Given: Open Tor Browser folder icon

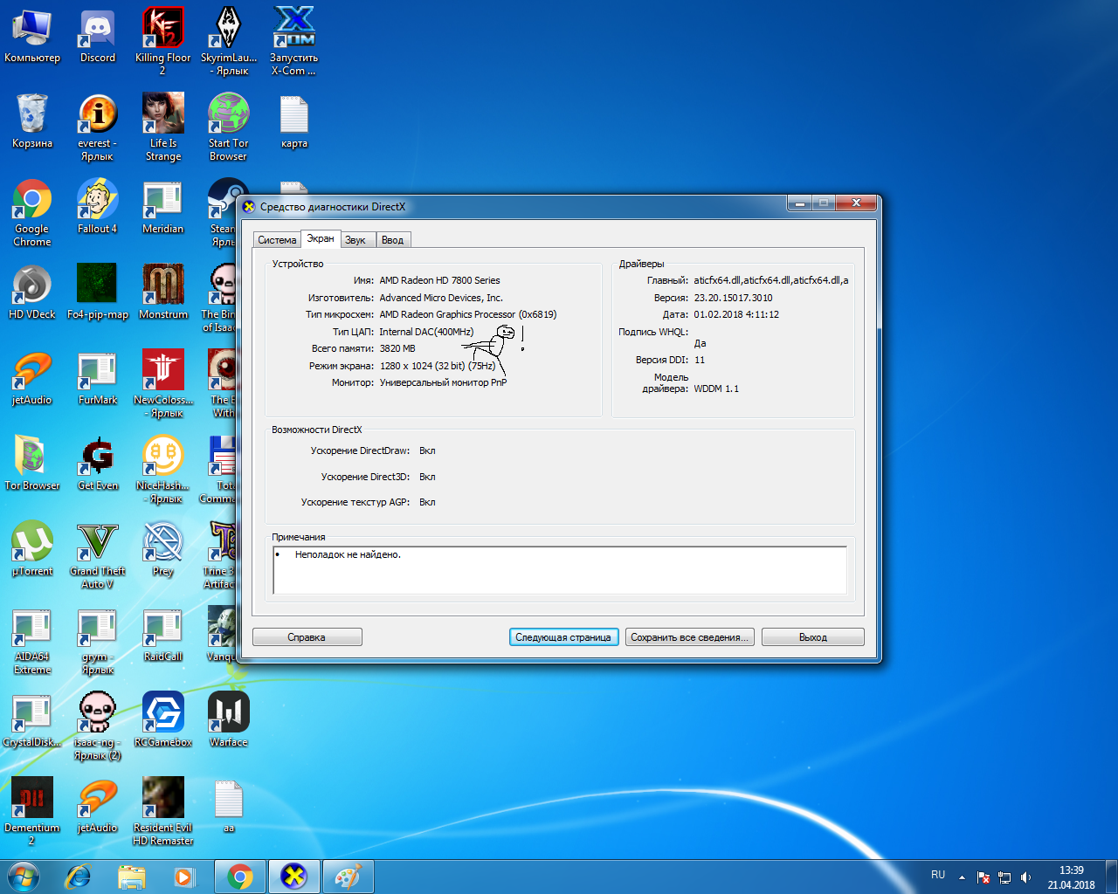Looking at the screenshot, I should pos(32,463).
